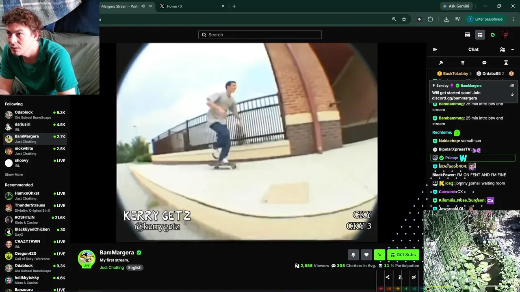Bookmark this page with the star icon
520x292 pixels.
pos(404,19)
